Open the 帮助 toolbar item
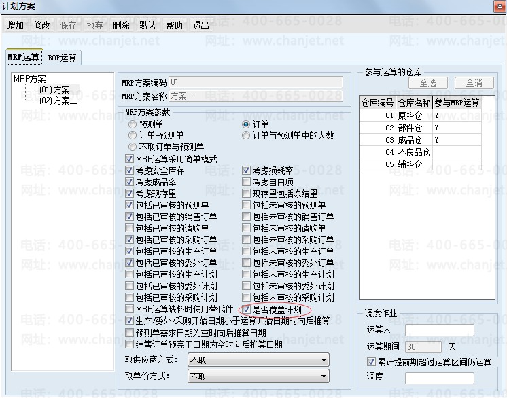Viewport: 507px width, 398px height. point(174,25)
